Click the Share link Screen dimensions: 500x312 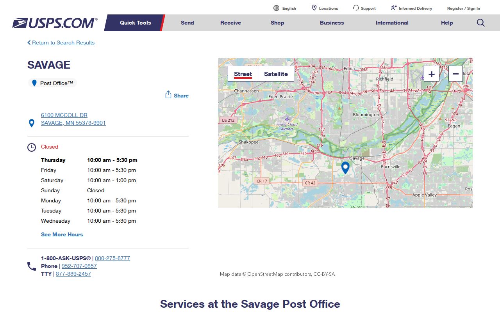click(x=181, y=96)
